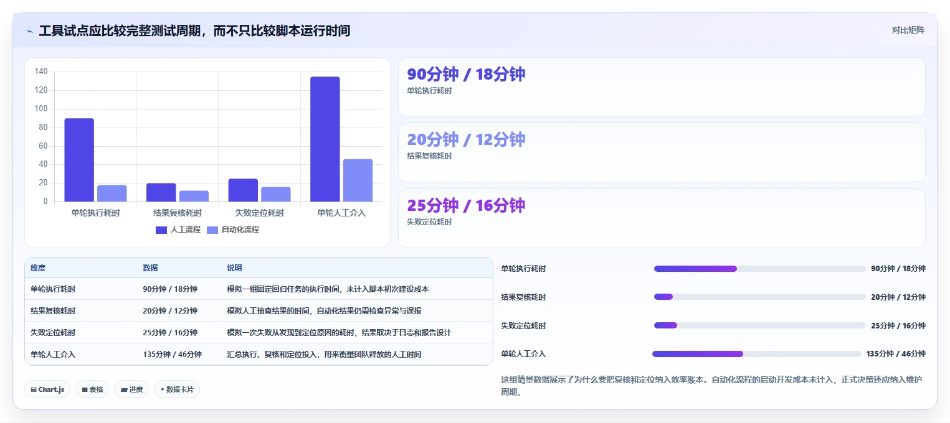Click the large 90分钟 / 18分钟 card heading
This screenshot has height=423, width=950.
(x=466, y=74)
